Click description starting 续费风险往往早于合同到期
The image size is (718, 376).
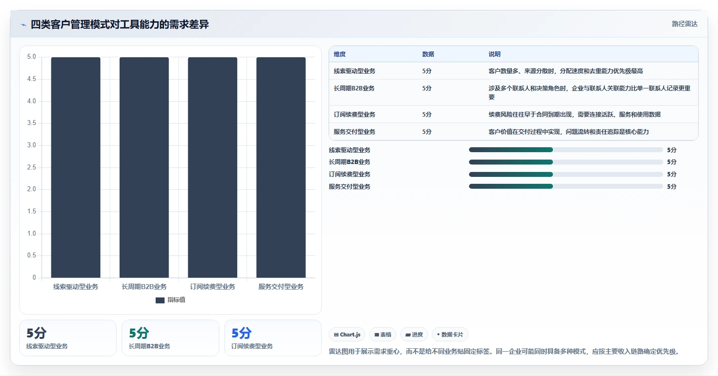[575, 115]
